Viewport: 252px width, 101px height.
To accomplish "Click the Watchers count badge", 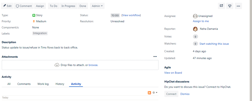I will point(195,44).
